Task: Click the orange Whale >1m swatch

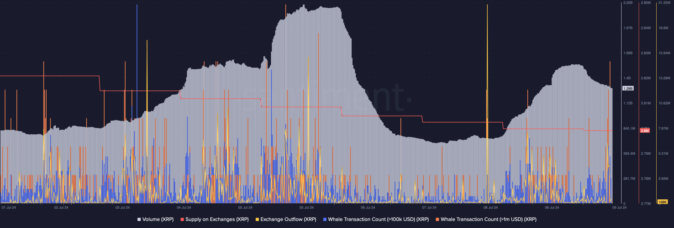Action: pos(437,219)
